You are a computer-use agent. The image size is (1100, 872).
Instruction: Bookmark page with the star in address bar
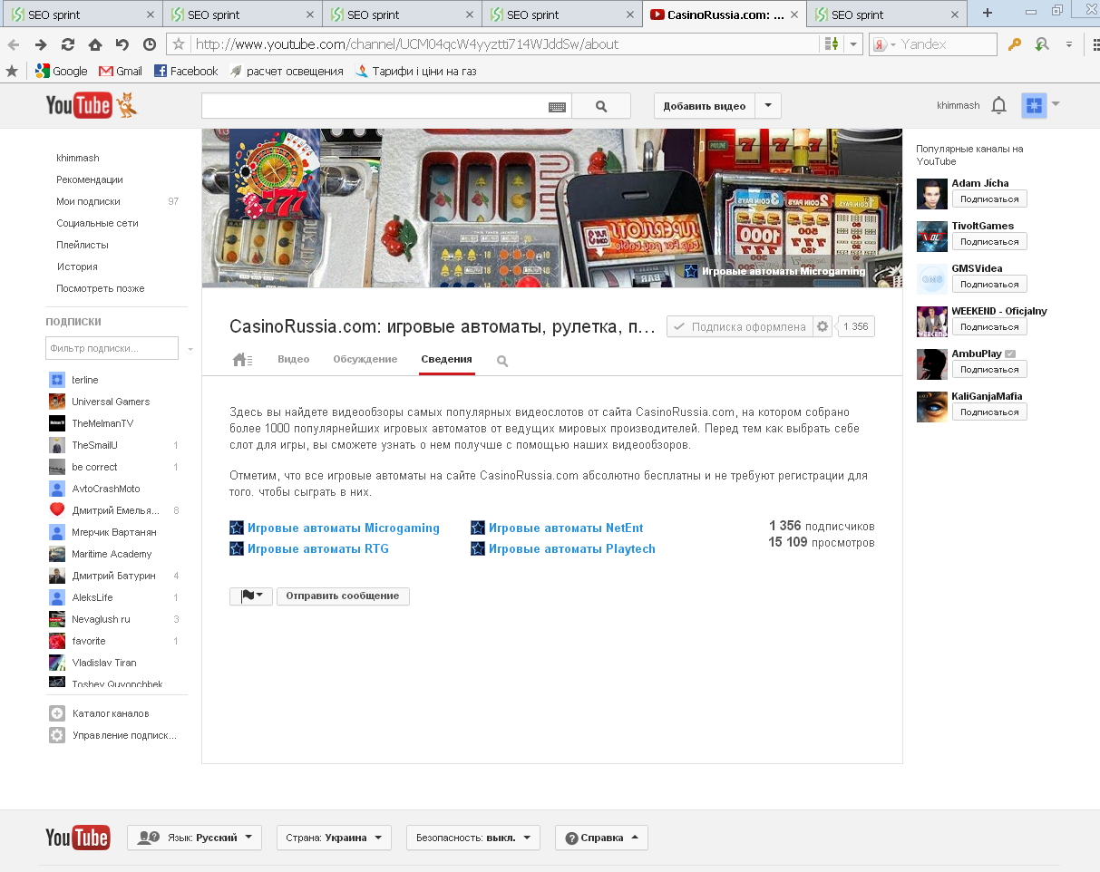coord(179,44)
